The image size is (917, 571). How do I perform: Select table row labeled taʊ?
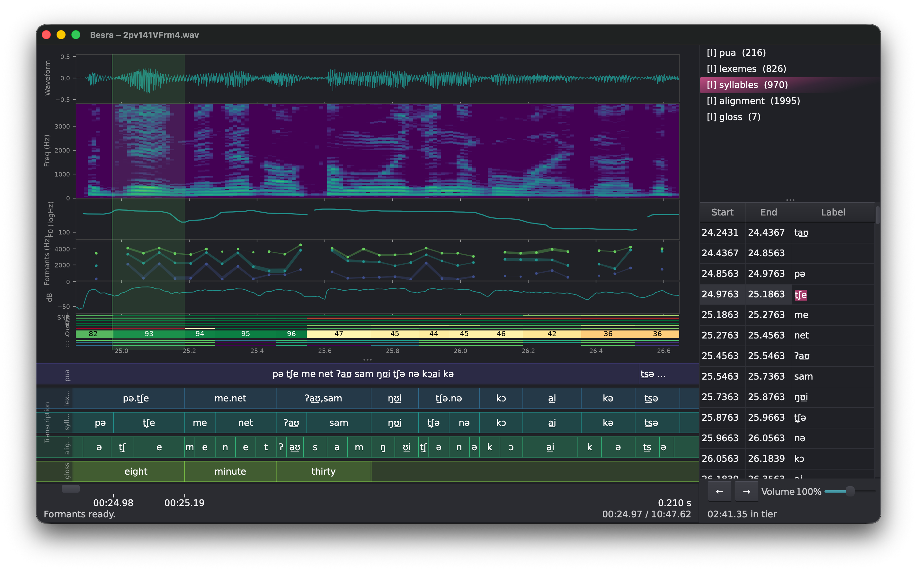[787, 233]
